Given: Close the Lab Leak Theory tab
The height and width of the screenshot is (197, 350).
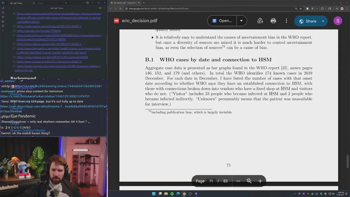Looking at the screenshot, I should pos(34,3).
